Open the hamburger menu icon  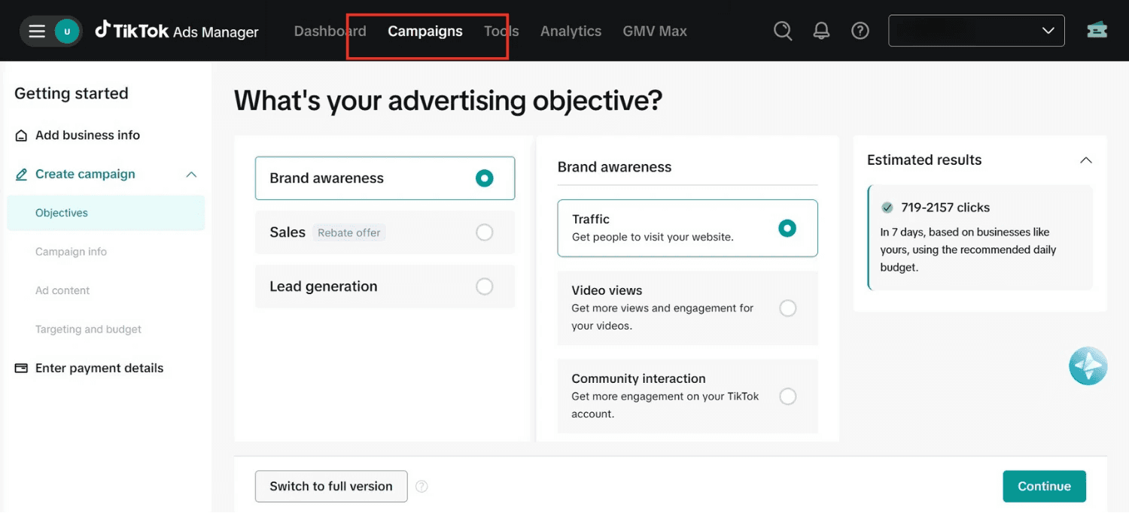pos(37,32)
